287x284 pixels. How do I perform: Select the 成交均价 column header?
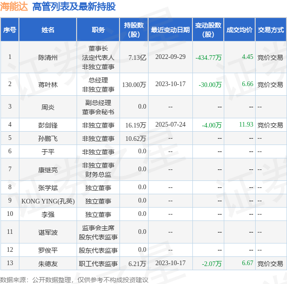[239, 29]
